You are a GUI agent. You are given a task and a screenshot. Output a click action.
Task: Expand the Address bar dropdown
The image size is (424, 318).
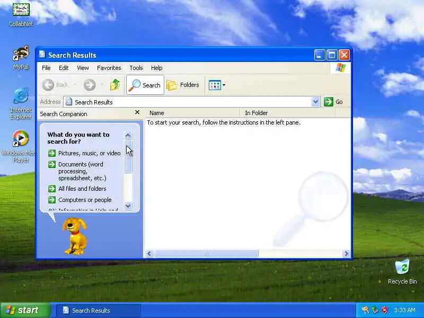click(x=315, y=102)
